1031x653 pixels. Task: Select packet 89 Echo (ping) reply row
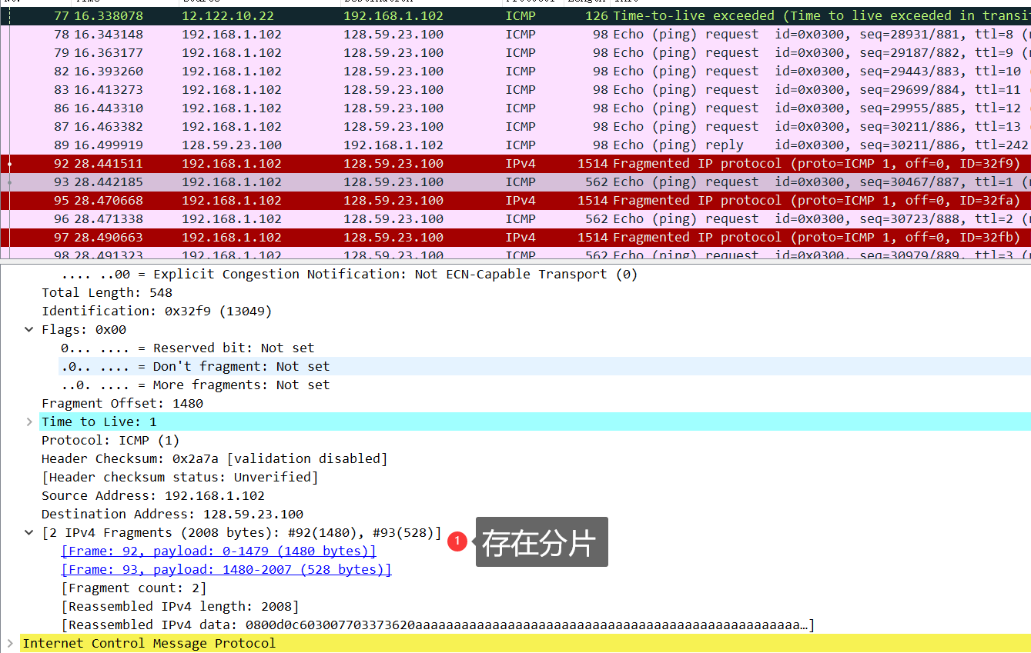(515, 145)
